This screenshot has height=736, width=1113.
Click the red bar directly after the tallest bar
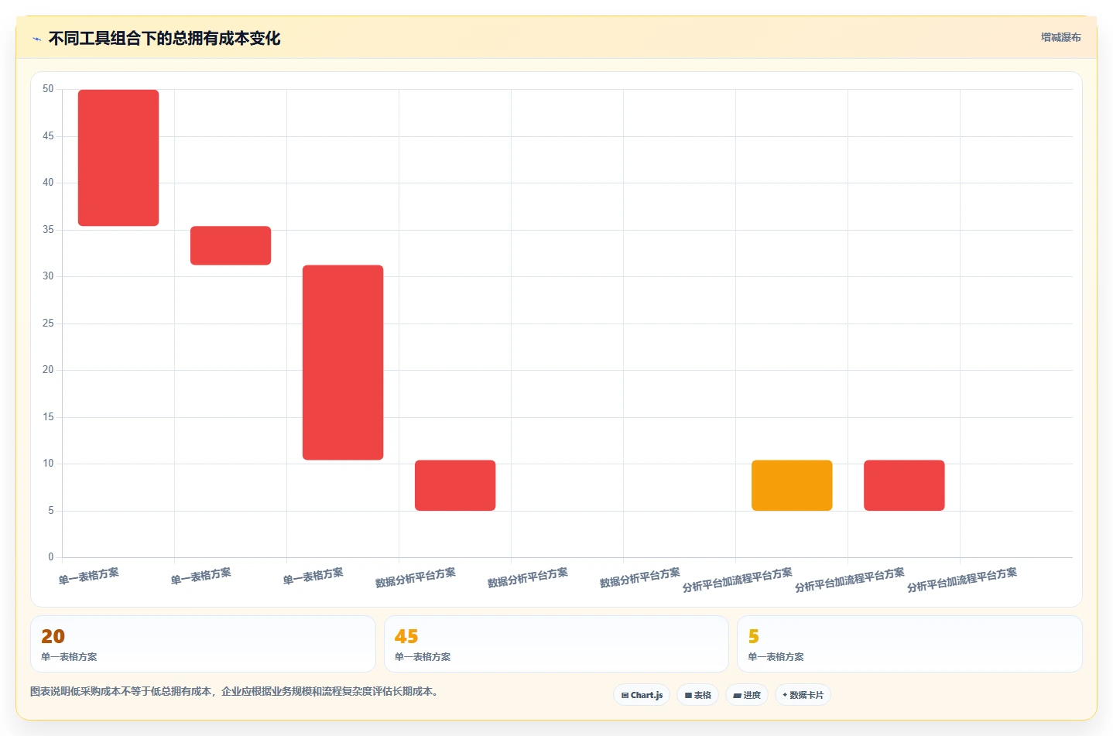[x=455, y=485]
